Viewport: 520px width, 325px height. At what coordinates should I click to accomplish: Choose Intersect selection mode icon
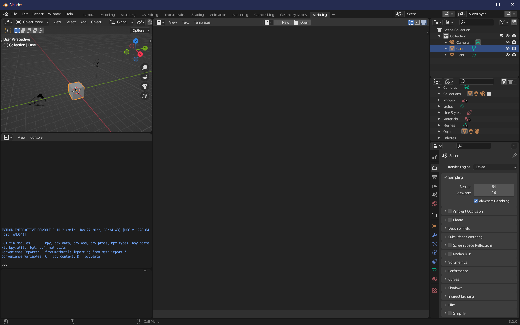coord(41,31)
